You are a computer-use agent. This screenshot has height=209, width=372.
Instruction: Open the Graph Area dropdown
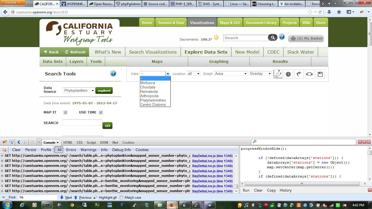point(231,73)
